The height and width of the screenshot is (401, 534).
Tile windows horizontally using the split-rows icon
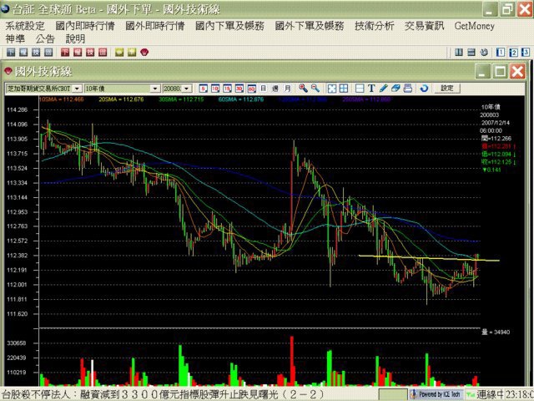[471, 52]
